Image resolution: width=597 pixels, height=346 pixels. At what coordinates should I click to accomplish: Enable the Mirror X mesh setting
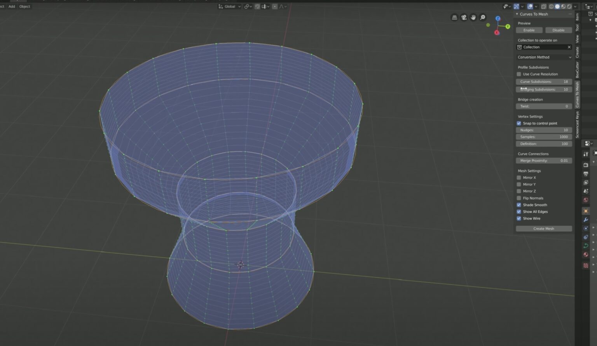[x=519, y=177]
